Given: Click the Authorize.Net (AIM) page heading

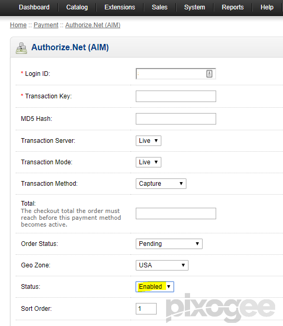Looking at the screenshot, I should pyautogui.click(x=70, y=48).
